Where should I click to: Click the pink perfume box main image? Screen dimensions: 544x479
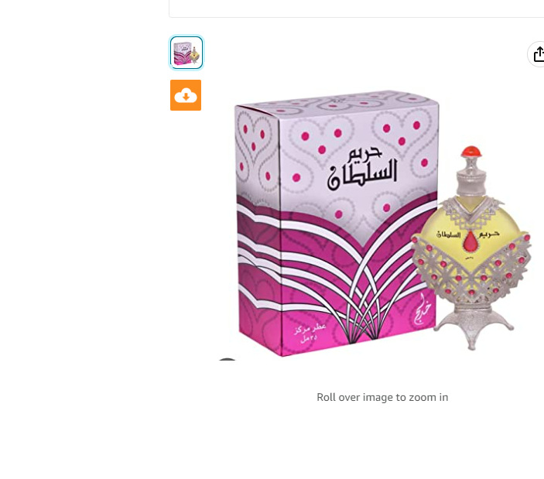click(x=337, y=224)
